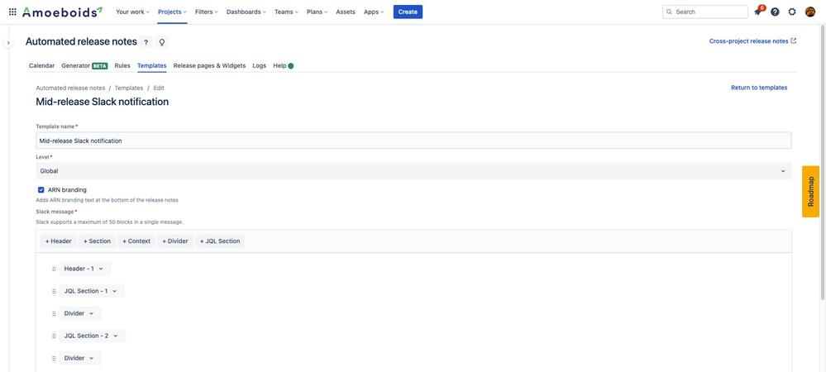The image size is (826, 372).
Task: Click the Templates breadcrumb link
Action: tap(128, 88)
